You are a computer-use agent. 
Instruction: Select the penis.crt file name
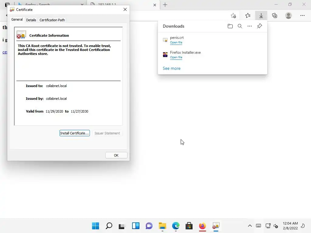coord(177,38)
